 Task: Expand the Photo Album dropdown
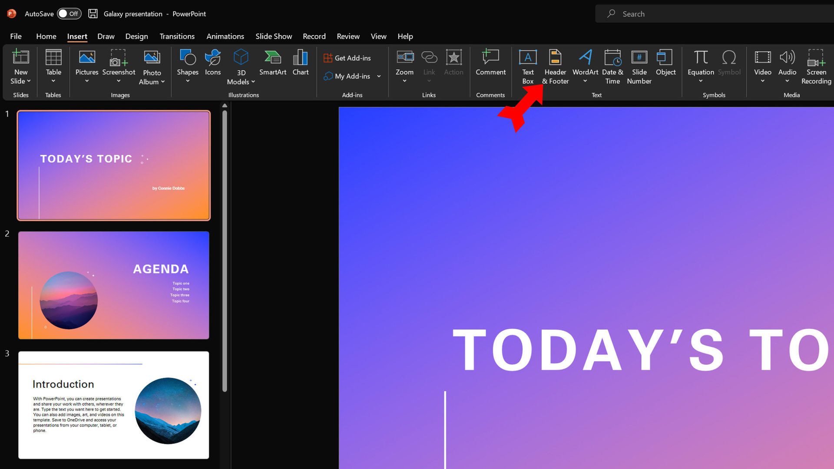point(163,82)
